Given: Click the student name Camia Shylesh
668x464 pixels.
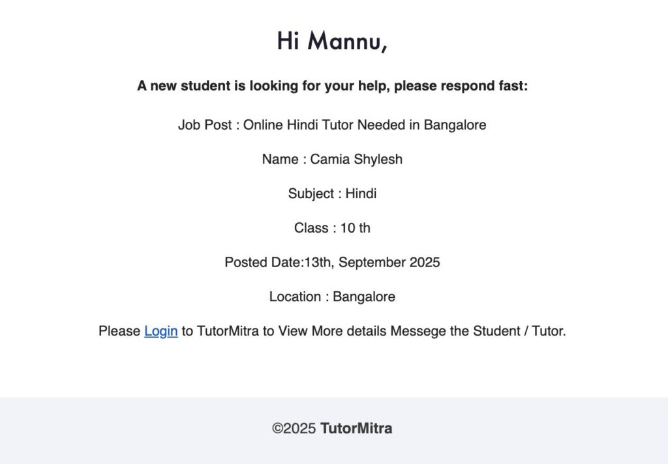Looking at the screenshot, I should coord(356,159).
